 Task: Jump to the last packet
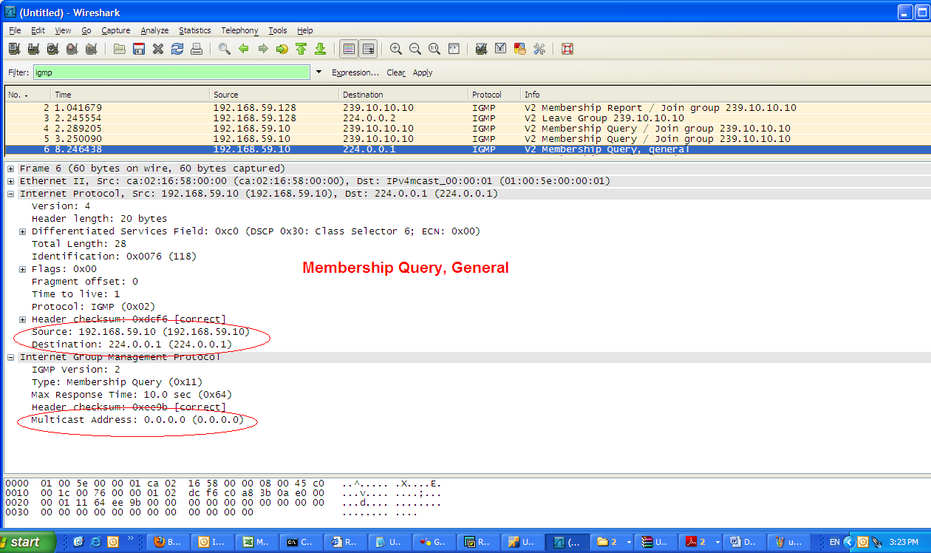point(321,49)
